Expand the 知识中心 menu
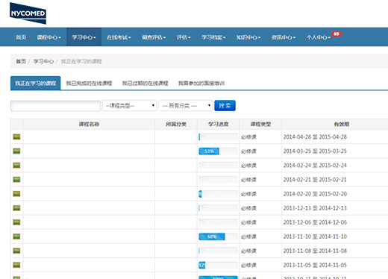 point(248,37)
